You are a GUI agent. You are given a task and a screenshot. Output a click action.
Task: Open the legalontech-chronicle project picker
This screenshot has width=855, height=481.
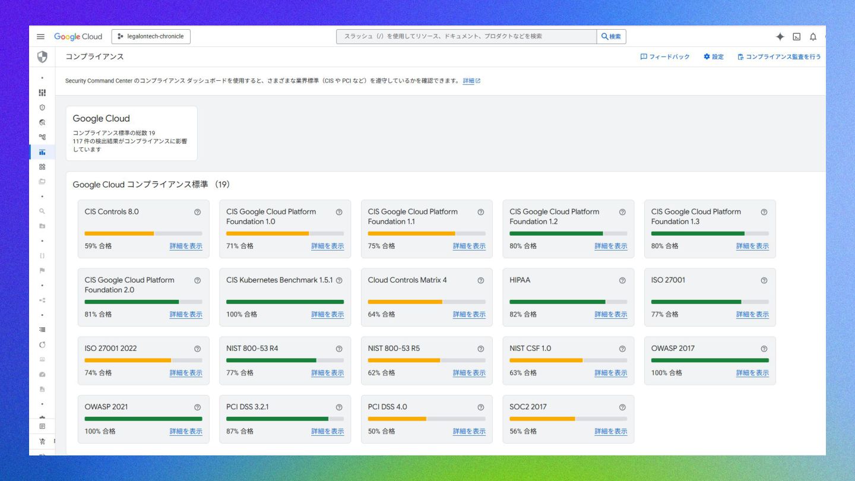pyautogui.click(x=151, y=36)
